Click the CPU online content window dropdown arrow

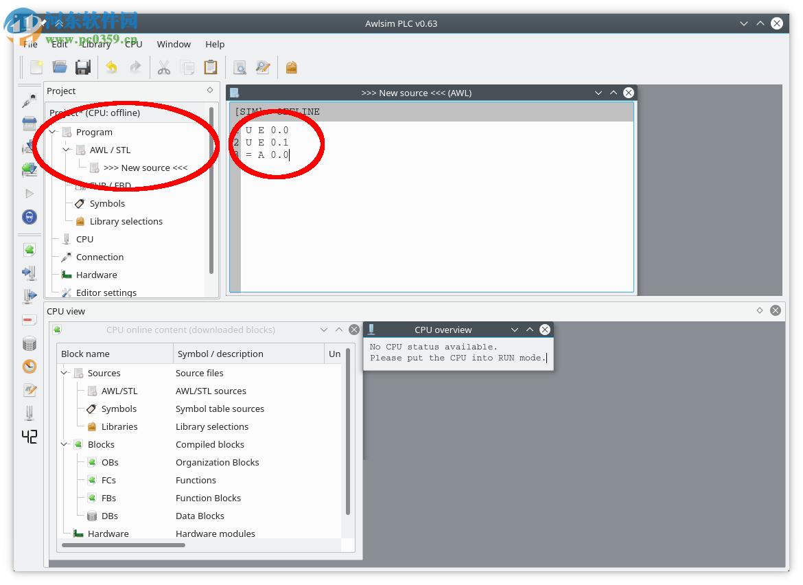click(x=324, y=330)
